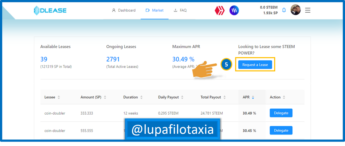Delegate to the 333.333 SP lease
The image size is (345, 146).
[281, 113]
